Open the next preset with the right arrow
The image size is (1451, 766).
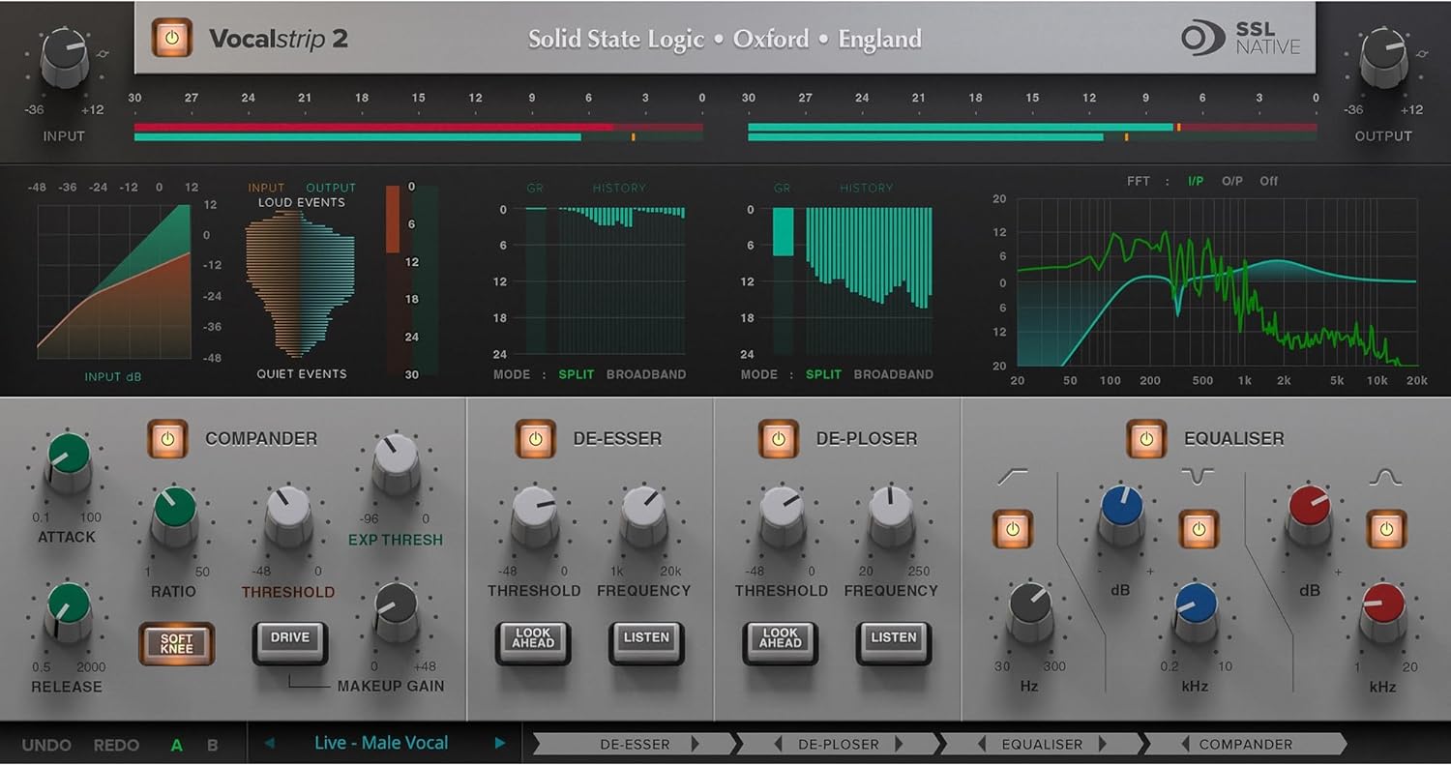click(x=500, y=743)
